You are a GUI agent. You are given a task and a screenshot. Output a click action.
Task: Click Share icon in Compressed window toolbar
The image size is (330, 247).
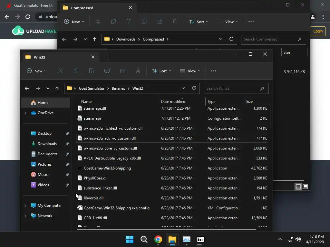click(160, 22)
